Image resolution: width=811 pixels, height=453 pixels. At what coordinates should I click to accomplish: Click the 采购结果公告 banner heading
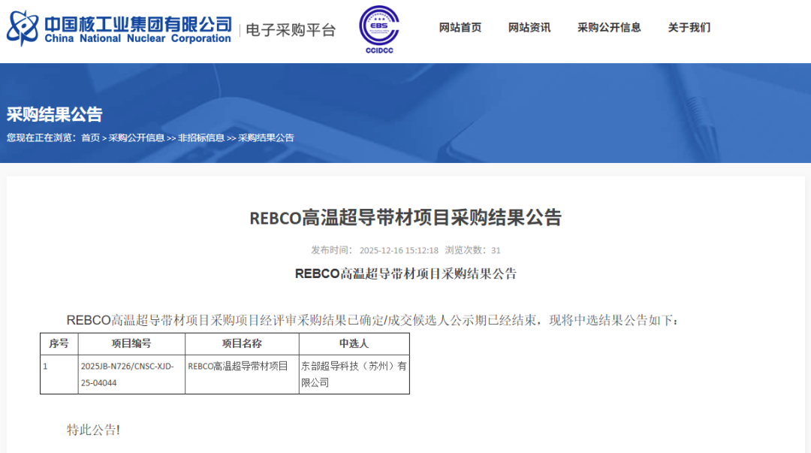tap(54, 114)
